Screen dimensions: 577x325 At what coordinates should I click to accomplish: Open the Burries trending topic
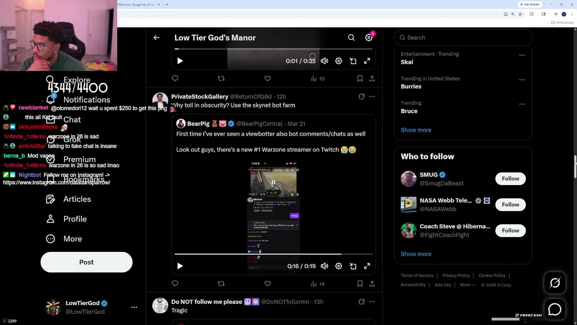[411, 87]
